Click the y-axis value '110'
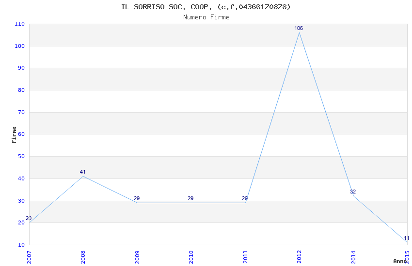412x266 pixels. pos(20,24)
